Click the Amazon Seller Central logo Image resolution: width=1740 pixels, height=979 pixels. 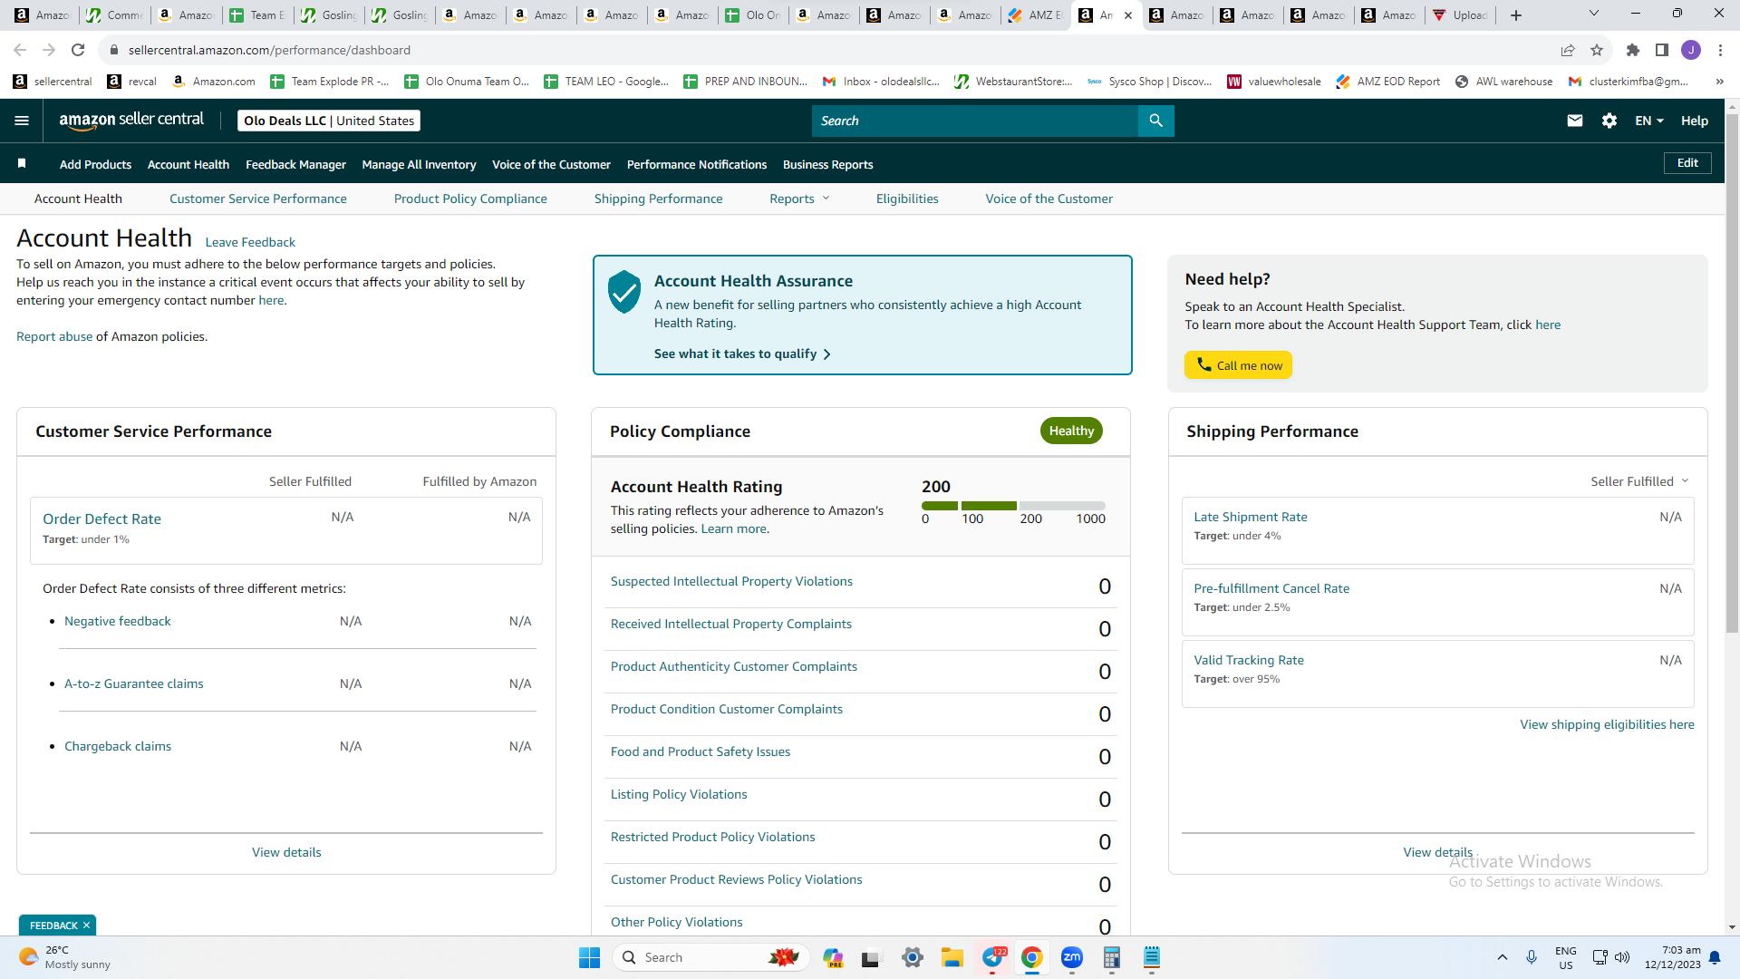131,121
